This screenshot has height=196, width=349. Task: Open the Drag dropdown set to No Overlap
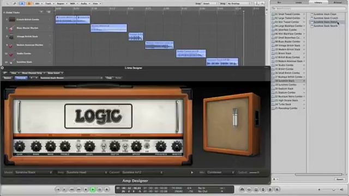point(238,4)
